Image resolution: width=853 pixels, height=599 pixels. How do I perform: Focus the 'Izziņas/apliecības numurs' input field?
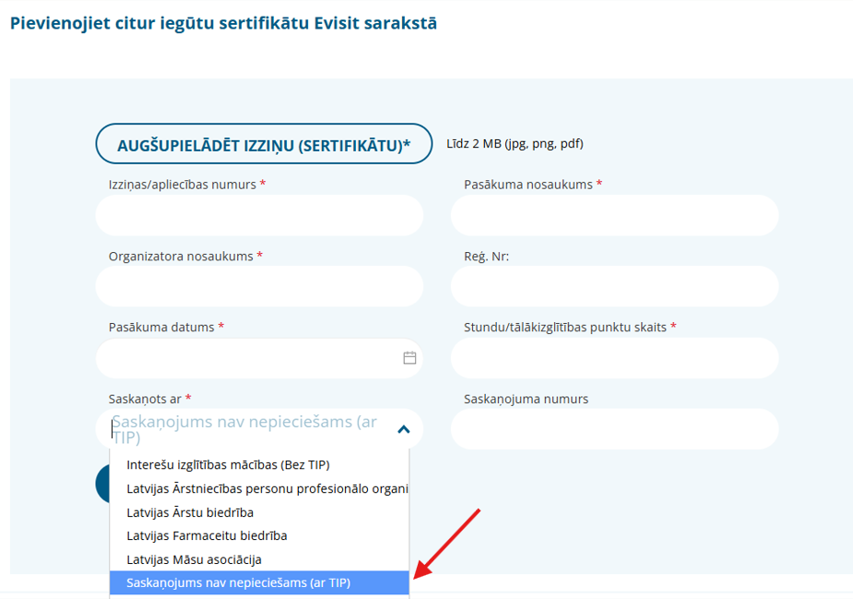[259, 215]
